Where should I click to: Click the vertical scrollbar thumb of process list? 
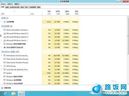(128, 36)
